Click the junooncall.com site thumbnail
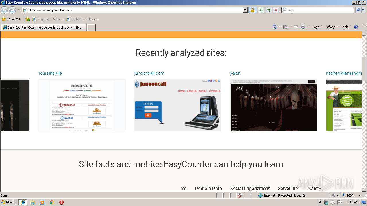Screen dimensions: 367x206 [178, 105]
